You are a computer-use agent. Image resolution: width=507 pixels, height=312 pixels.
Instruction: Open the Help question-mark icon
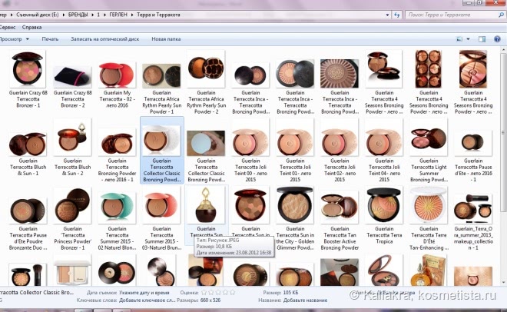[x=497, y=39]
